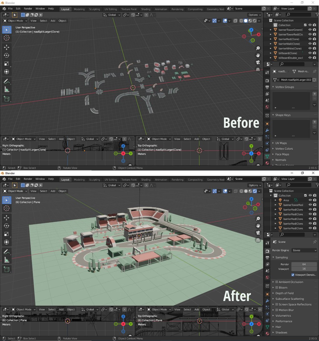Open Render properties tab in After window
Viewport: 319px width, 341px height.
[267, 251]
